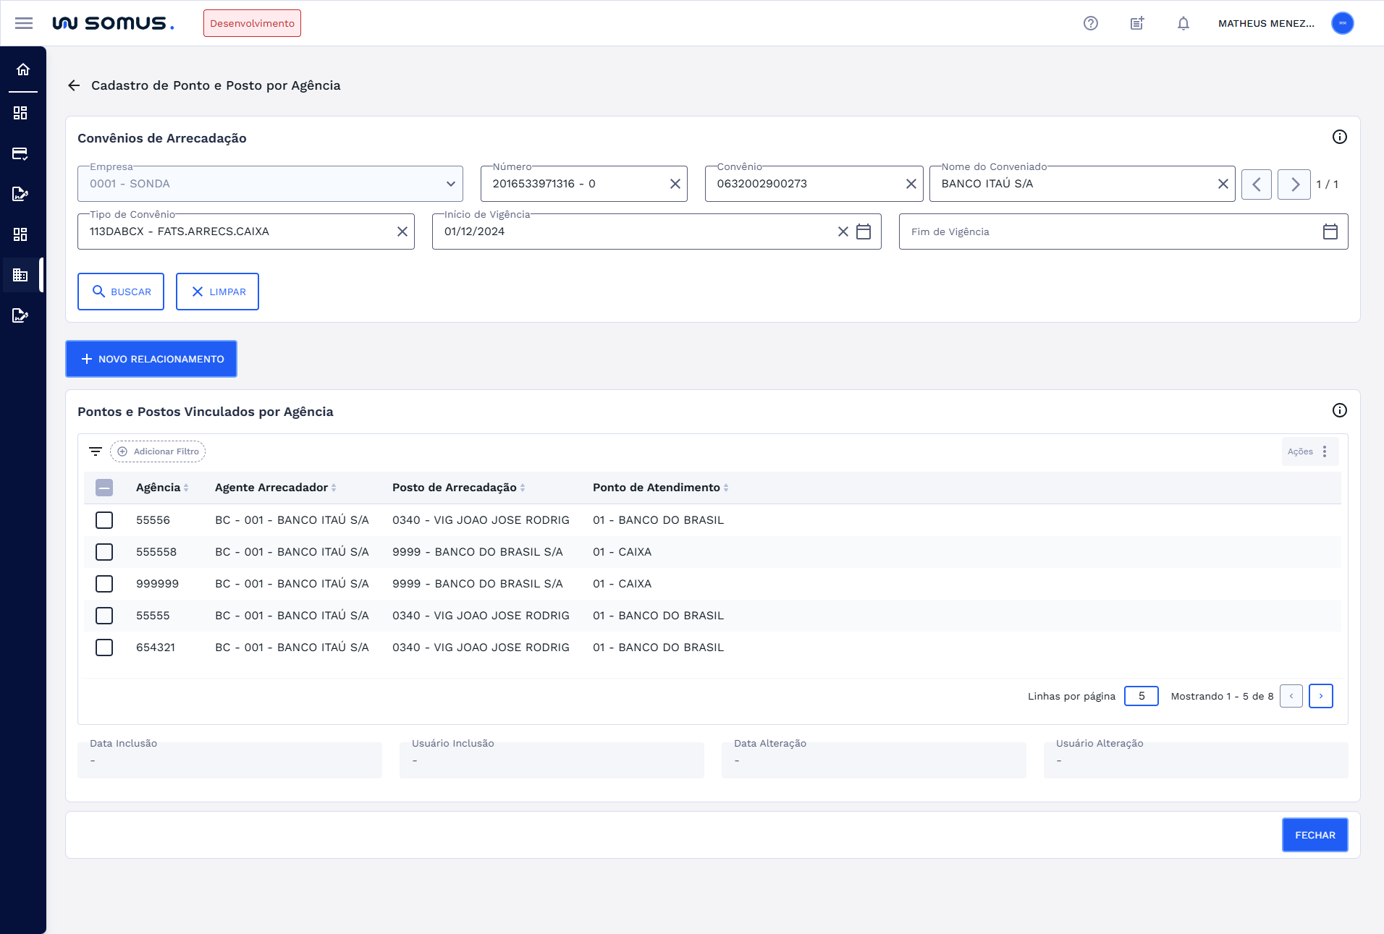
Task: Click the NOVO RELACIONAMENTO button
Action: (151, 359)
